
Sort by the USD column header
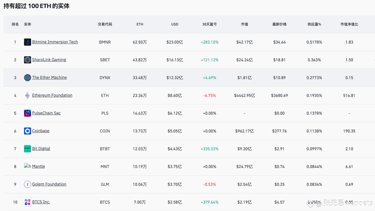click(175, 24)
